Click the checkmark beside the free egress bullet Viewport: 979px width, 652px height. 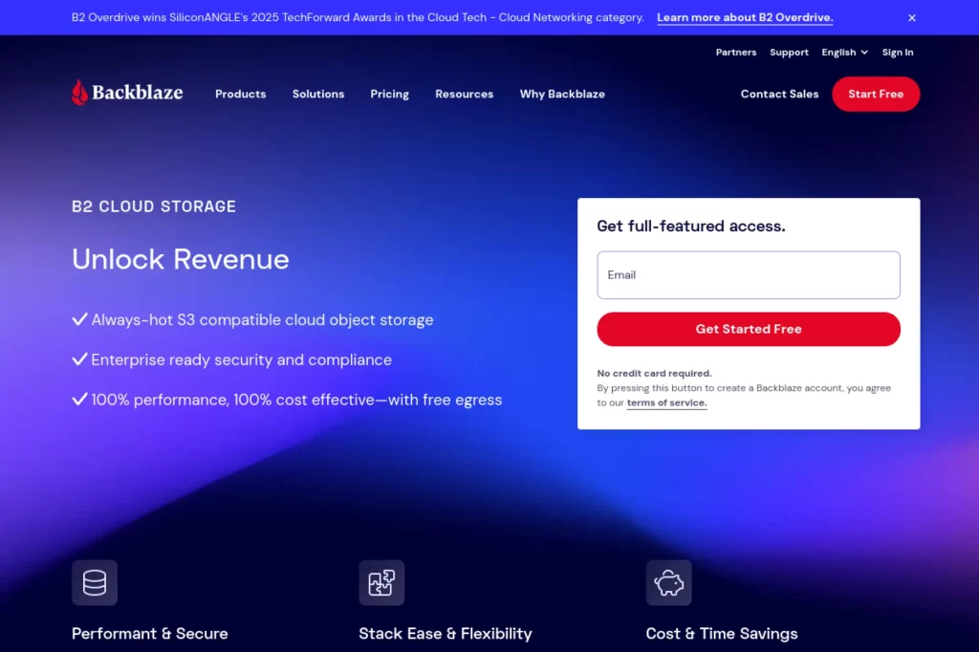[x=79, y=399]
